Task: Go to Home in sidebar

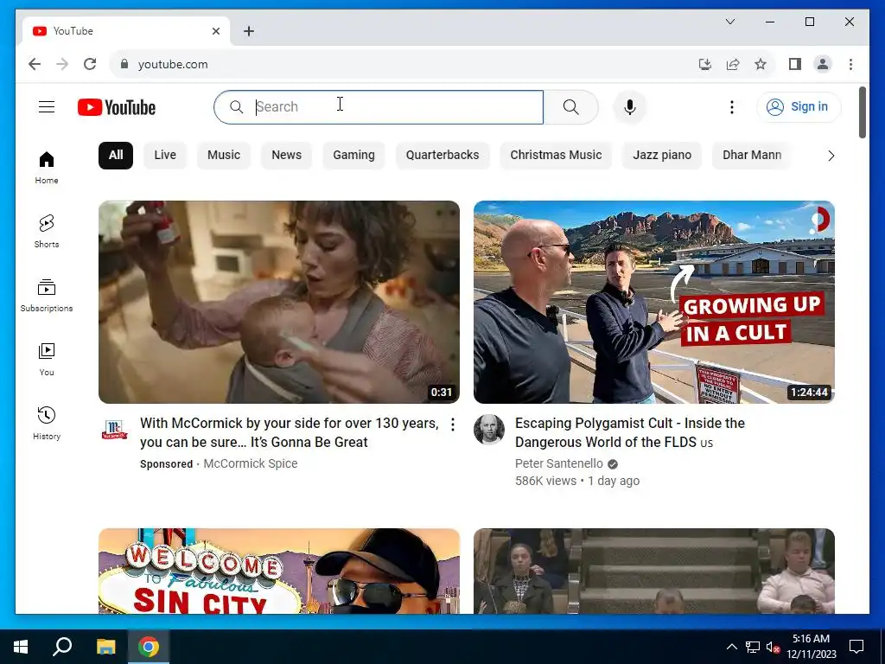Action: [x=47, y=168]
